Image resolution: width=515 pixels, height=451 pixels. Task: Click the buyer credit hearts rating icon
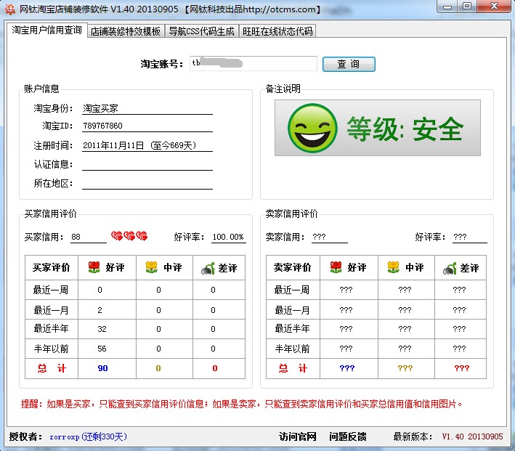coord(129,236)
